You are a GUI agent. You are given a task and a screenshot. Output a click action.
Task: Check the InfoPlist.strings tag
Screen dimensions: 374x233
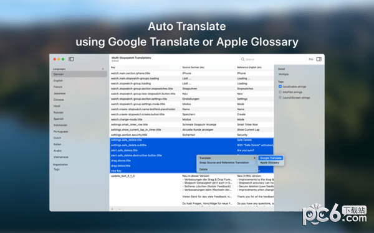click(280, 92)
